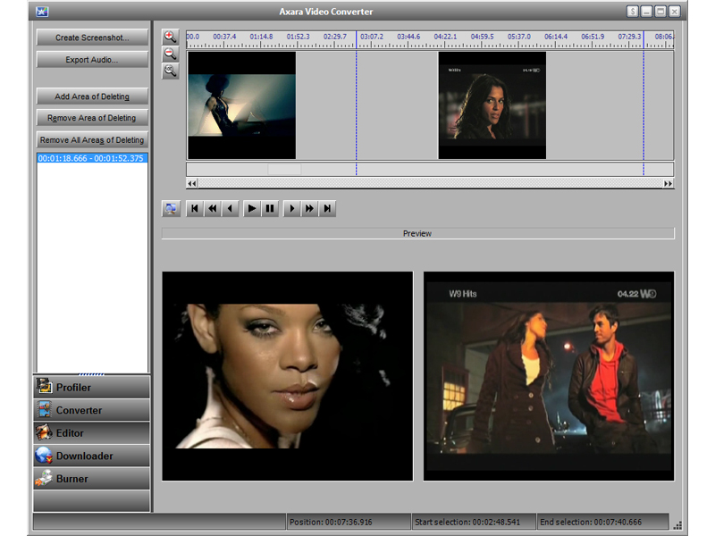Click the second timeline thumbnail of a woman

click(492, 105)
